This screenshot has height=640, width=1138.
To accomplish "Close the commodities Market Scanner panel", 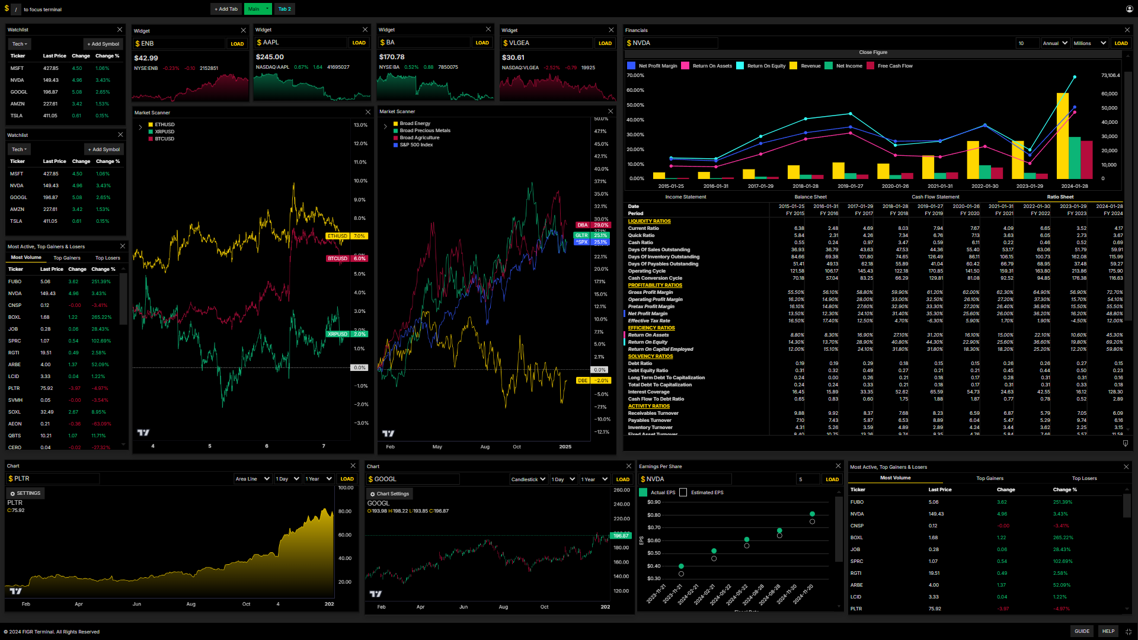I will click(610, 111).
